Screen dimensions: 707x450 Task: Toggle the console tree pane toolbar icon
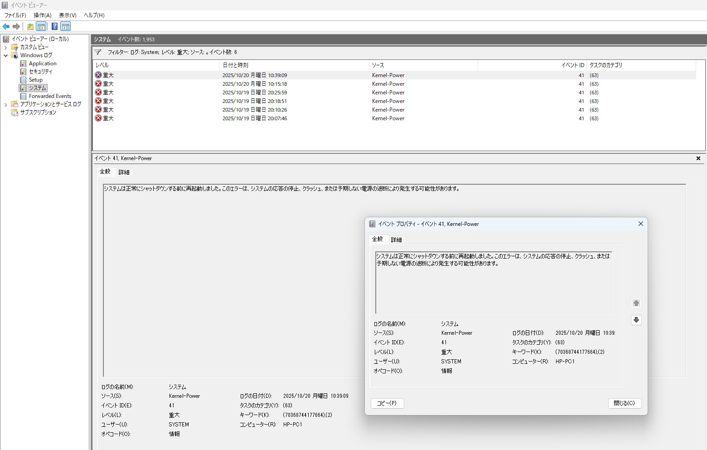point(41,26)
